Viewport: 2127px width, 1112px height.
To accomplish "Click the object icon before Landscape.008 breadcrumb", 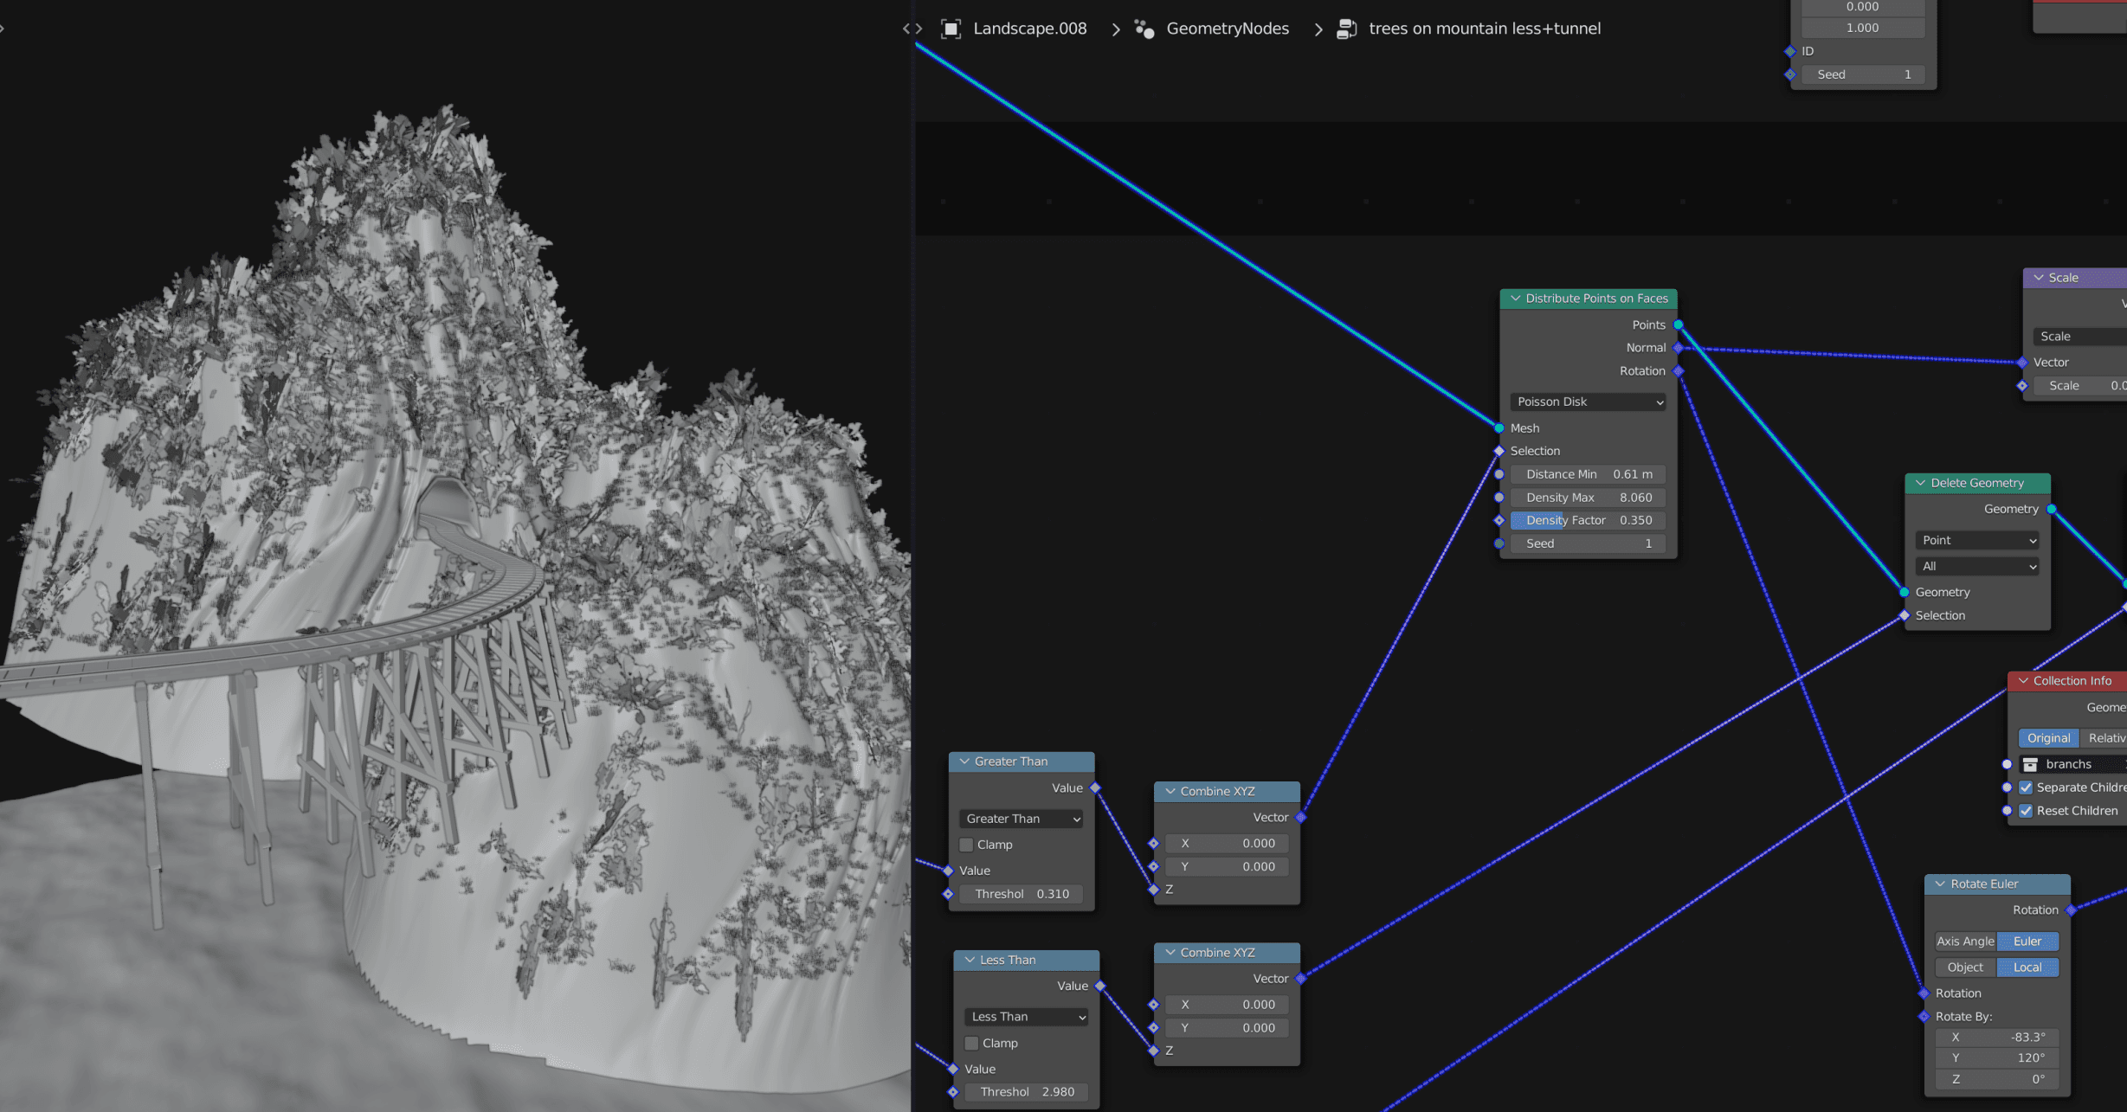I will (951, 28).
